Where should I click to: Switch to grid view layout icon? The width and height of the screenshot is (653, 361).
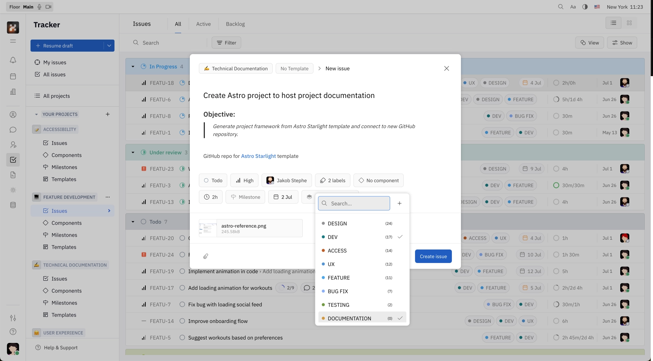coord(629,23)
